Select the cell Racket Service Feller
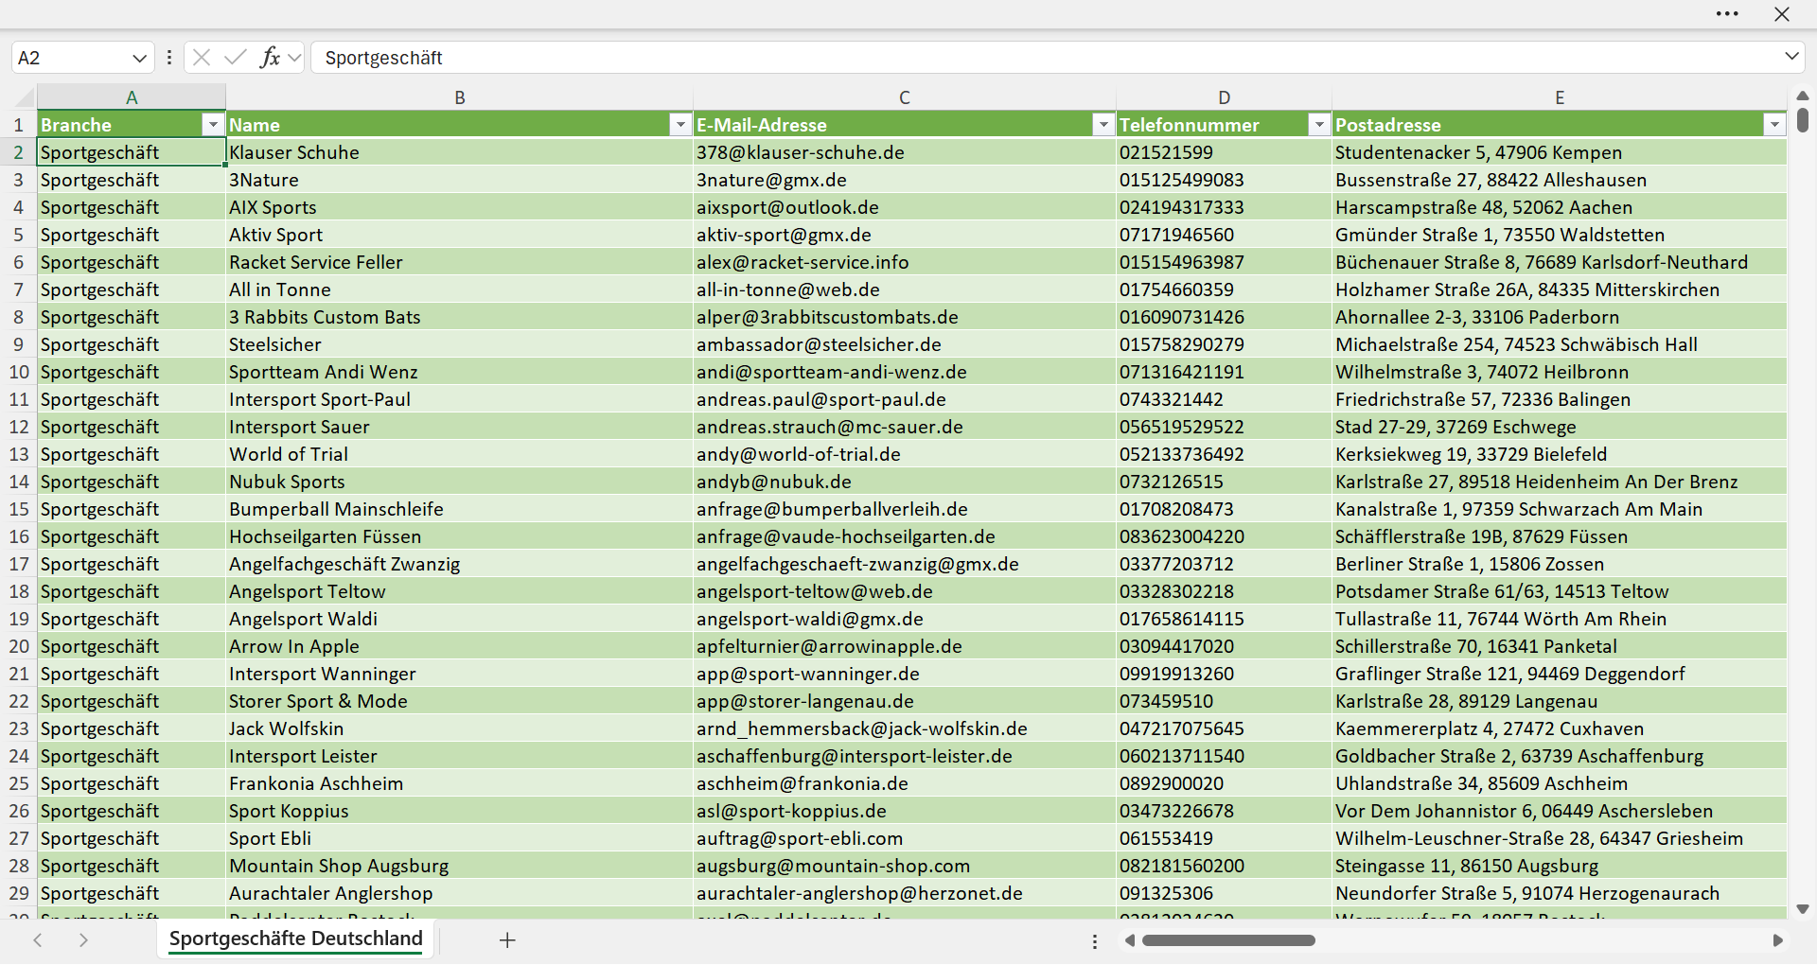Image resolution: width=1817 pixels, height=965 pixels. [459, 262]
